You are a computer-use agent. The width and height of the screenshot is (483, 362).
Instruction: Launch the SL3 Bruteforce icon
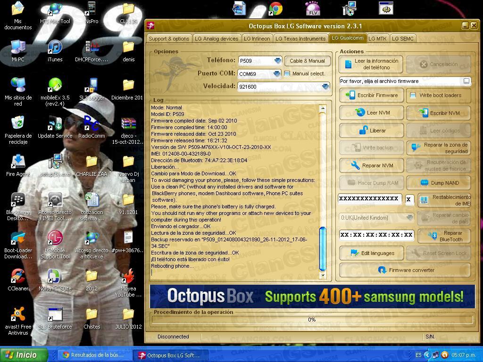tap(55, 318)
